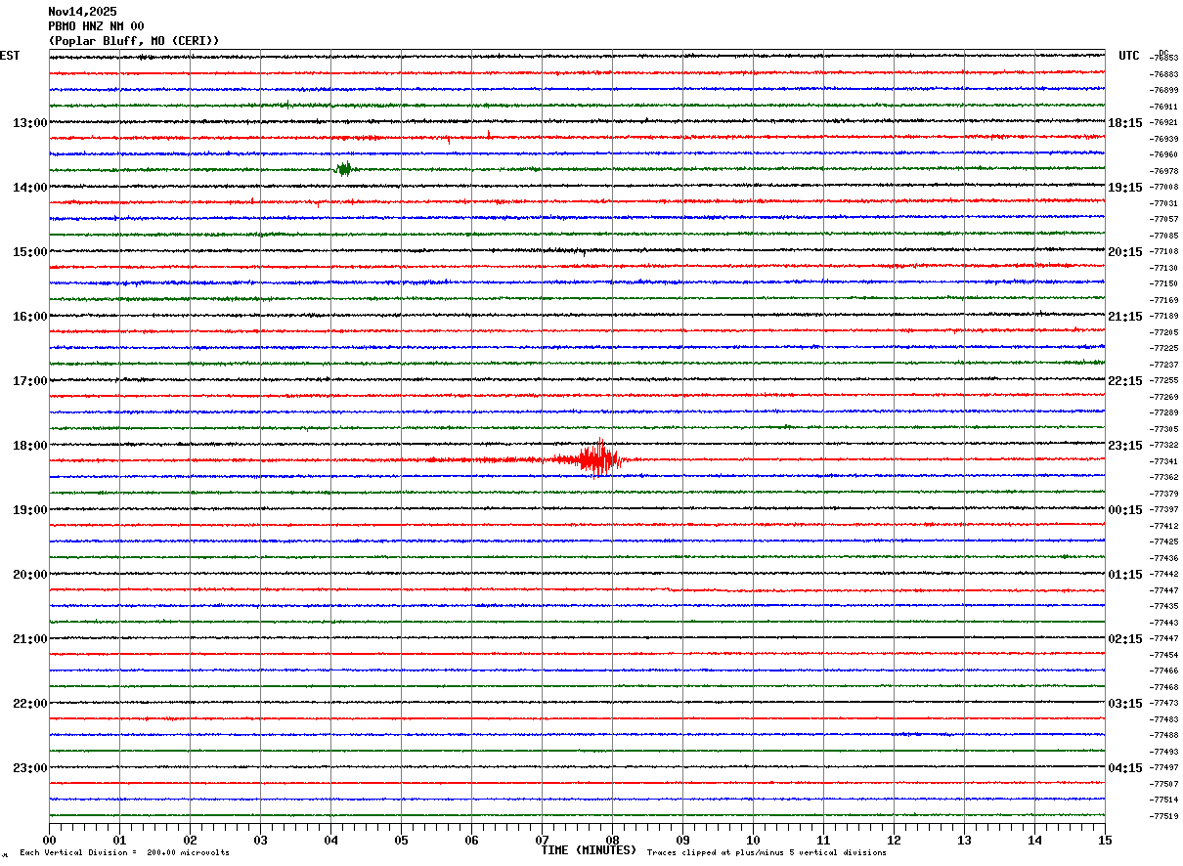Click the Poplar Bluff, MO (CERI) title
The height and width of the screenshot is (866, 1183).
(x=134, y=41)
